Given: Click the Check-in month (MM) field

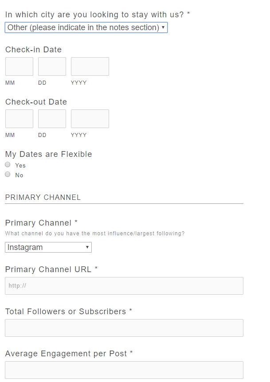Looking at the screenshot, I should (19, 66).
